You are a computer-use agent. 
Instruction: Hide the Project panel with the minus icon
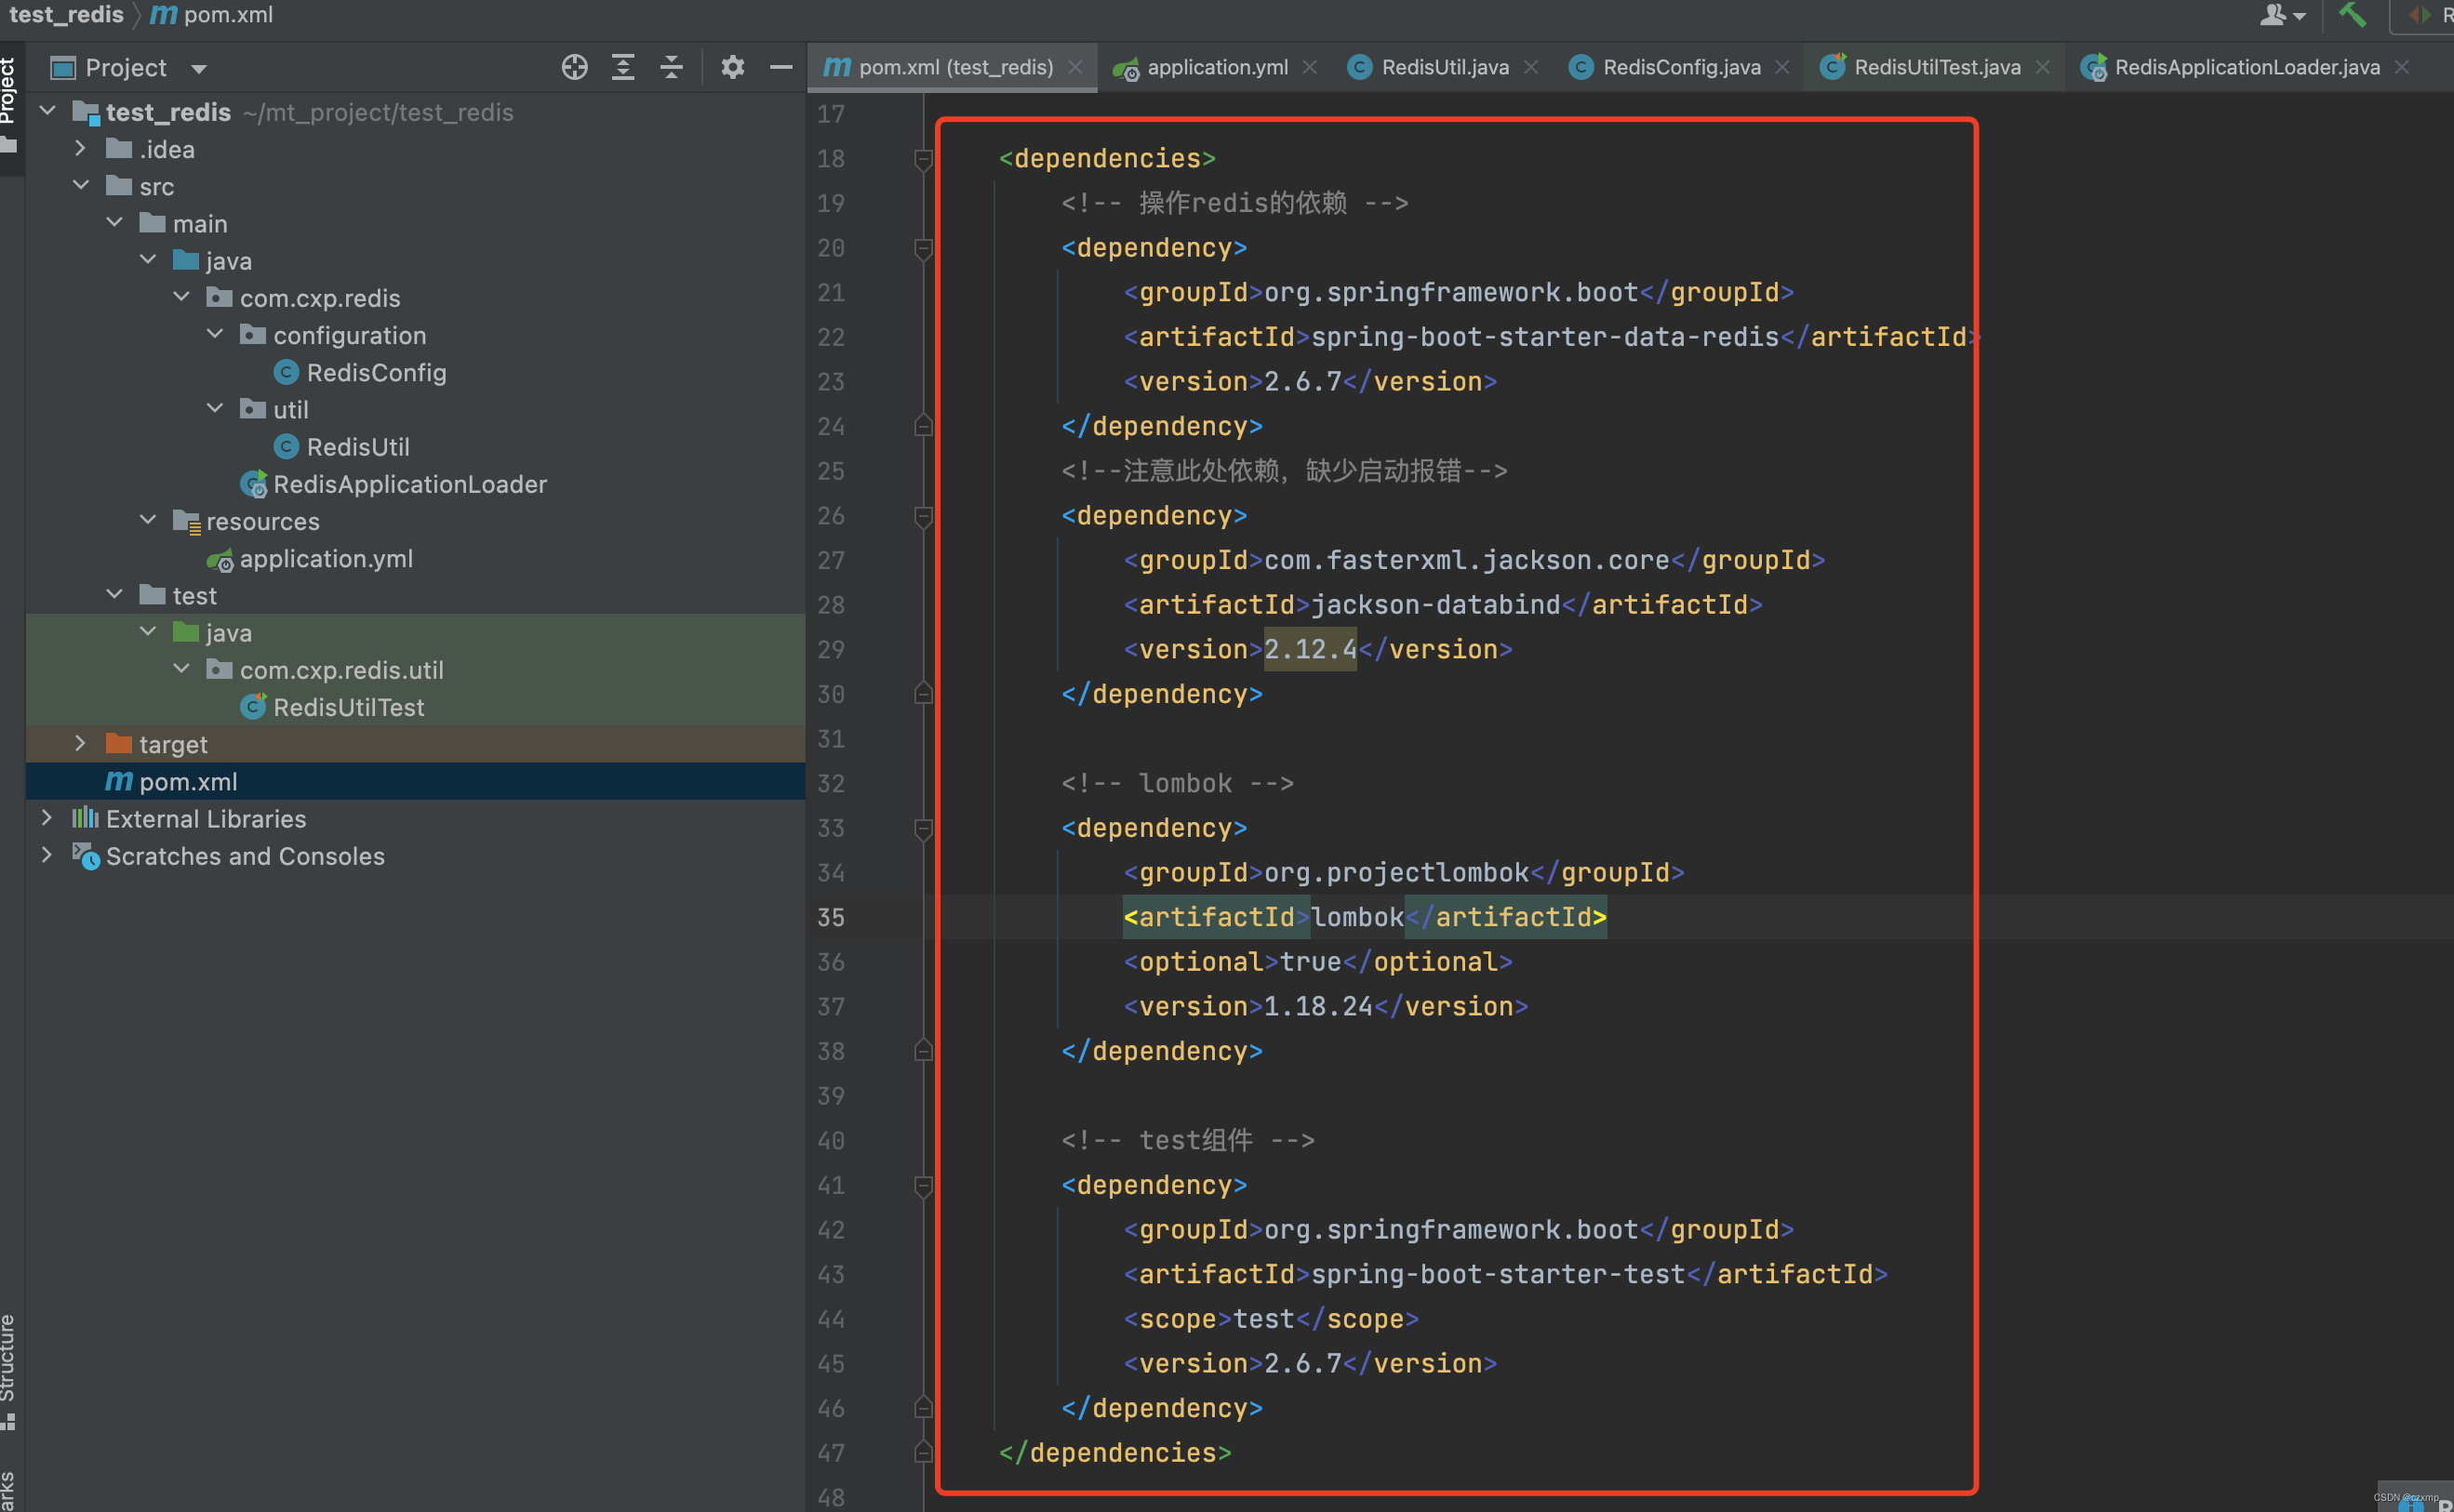[x=781, y=67]
